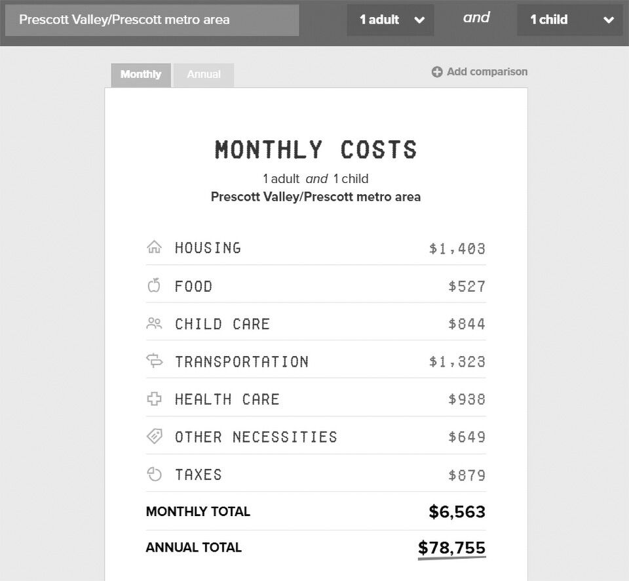Click the Monthly Costs heading
The width and height of the screenshot is (629, 581).
click(x=316, y=150)
